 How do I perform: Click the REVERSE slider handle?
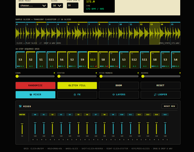click(143, 76)
